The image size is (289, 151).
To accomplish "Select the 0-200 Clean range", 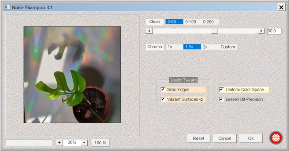I will 208,22.
